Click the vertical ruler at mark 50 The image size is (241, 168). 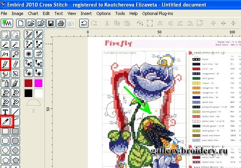click(48, 109)
